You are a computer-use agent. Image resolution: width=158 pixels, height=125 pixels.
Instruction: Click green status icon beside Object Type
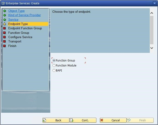[x=5, y=11]
